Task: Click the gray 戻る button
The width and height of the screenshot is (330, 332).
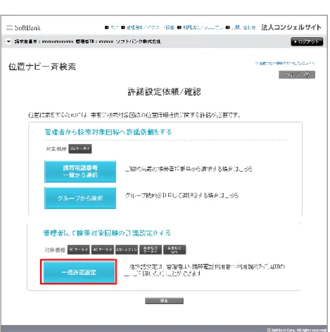Action: (x=164, y=301)
